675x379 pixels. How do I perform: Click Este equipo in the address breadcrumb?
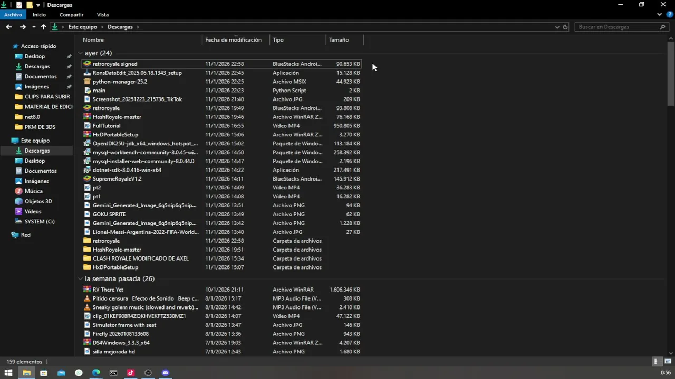pos(82,27)
